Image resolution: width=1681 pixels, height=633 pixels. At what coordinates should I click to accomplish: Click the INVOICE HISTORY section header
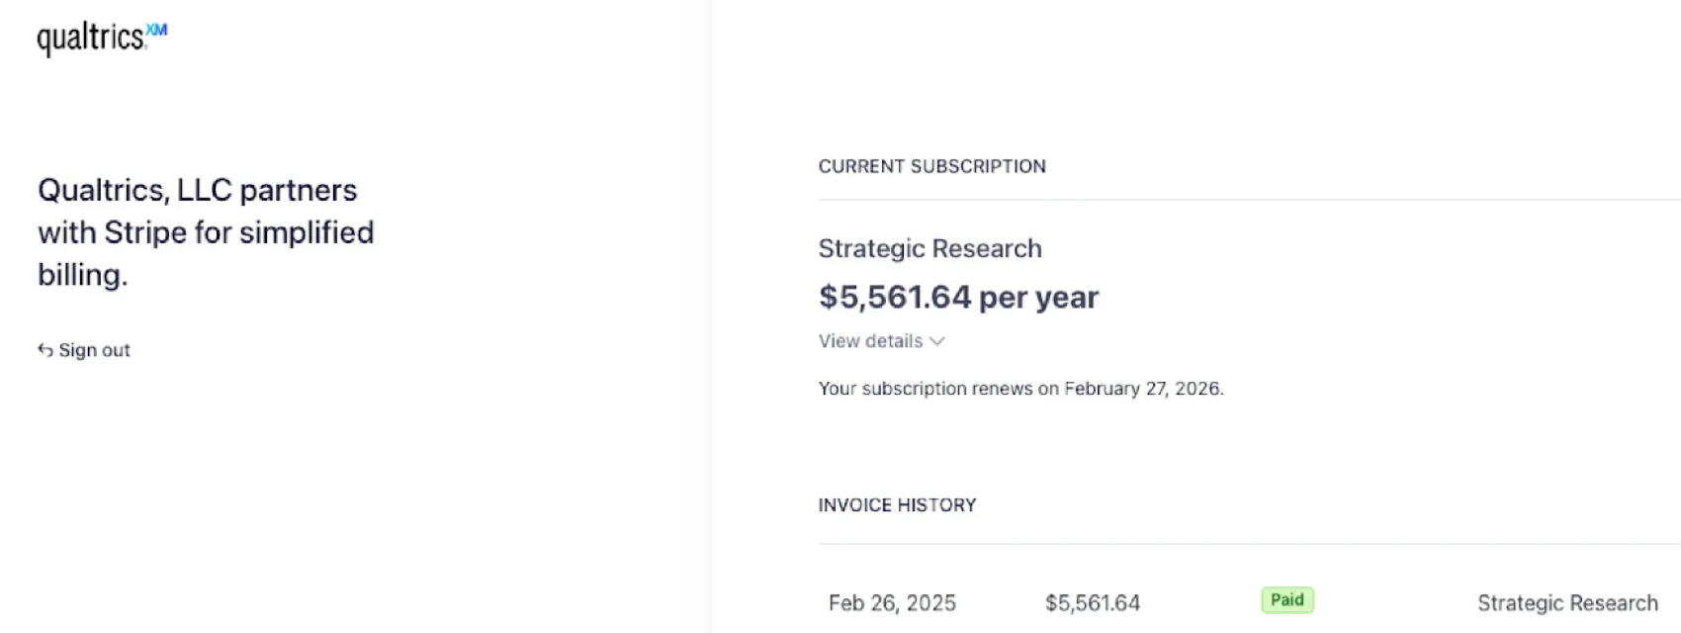[897, 504]
